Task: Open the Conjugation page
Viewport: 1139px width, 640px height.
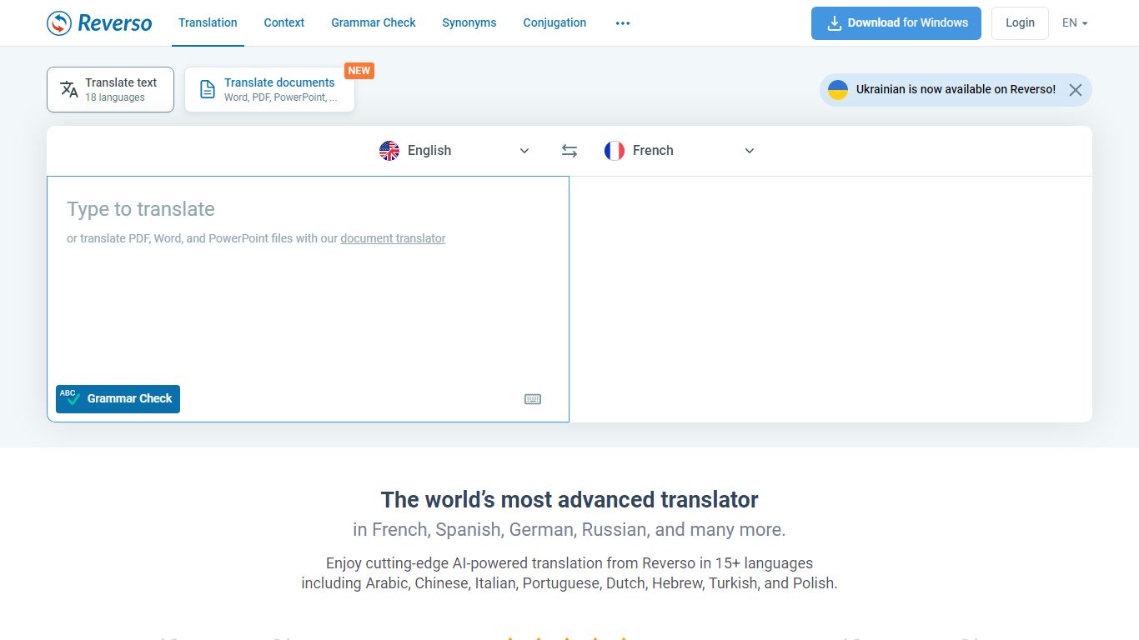Action: pyautogui.click(x=554, y=22)
